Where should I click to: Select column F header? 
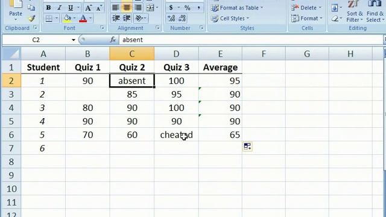coord(264,54)
